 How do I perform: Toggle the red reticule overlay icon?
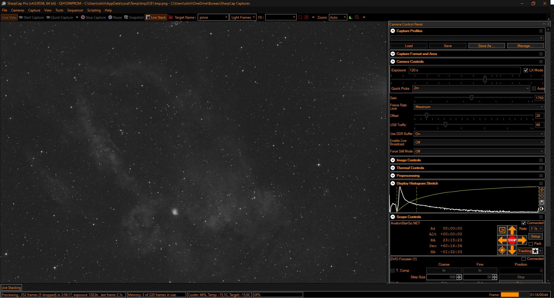[x=306, y=17]
